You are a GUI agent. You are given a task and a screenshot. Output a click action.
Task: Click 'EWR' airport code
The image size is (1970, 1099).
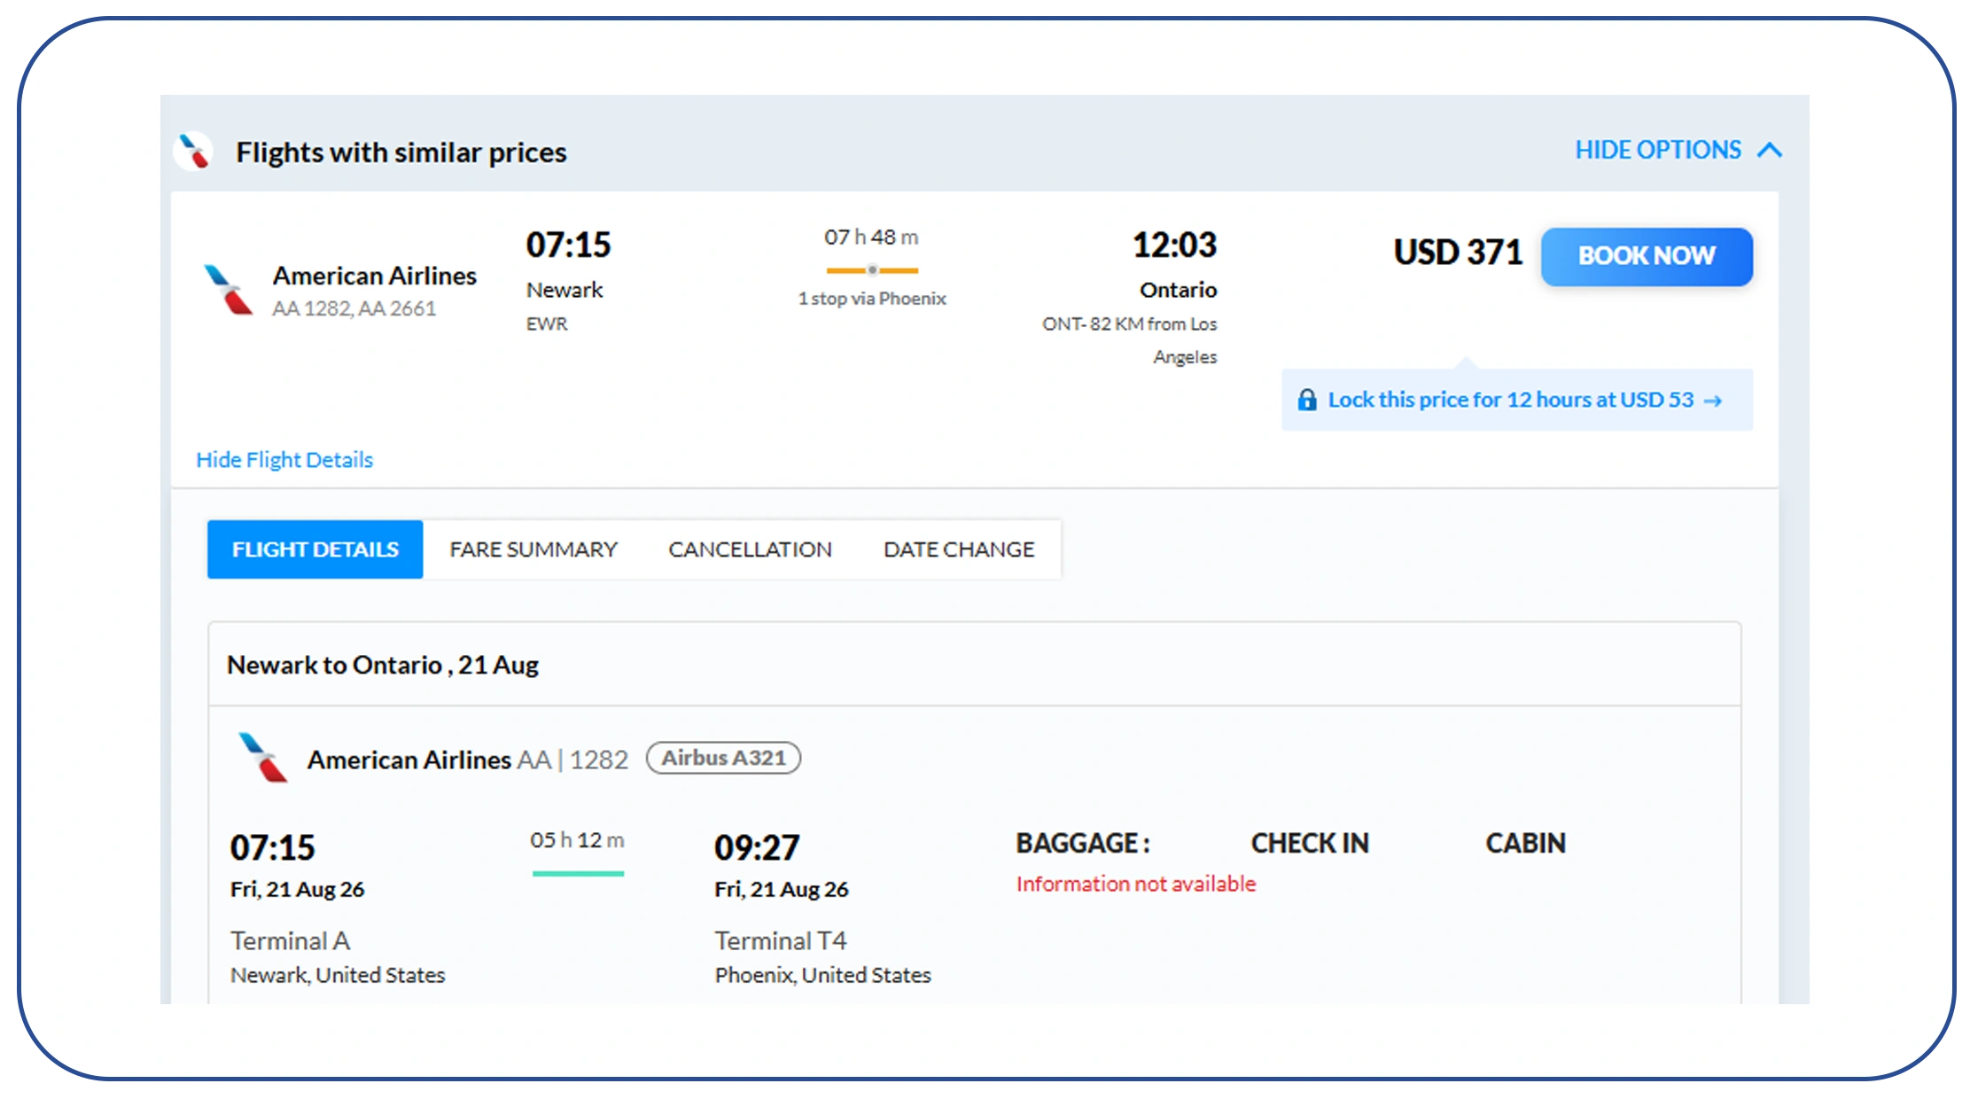coord(547,324)
